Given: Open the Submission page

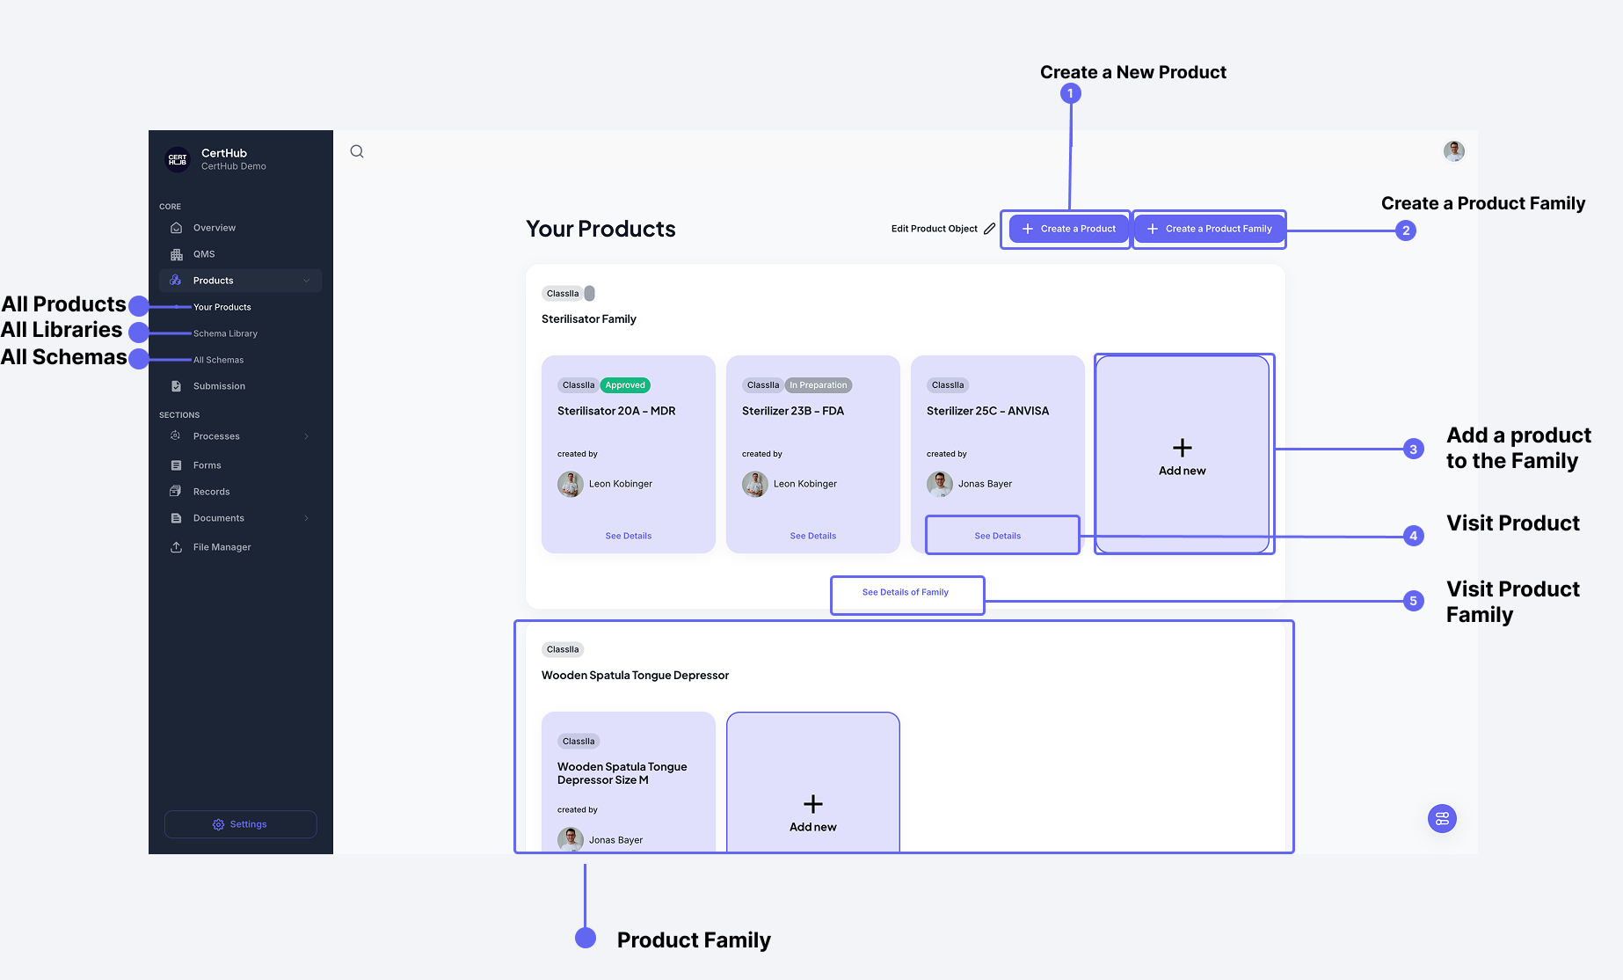Looking at the screenshot, I should pos(218,385).
